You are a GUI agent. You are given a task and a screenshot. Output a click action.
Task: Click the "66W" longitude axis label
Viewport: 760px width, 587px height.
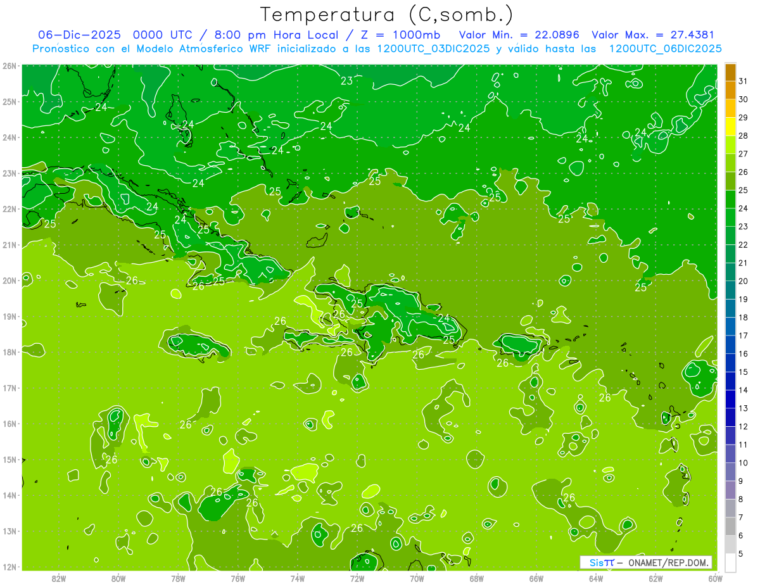pos(536,578)
